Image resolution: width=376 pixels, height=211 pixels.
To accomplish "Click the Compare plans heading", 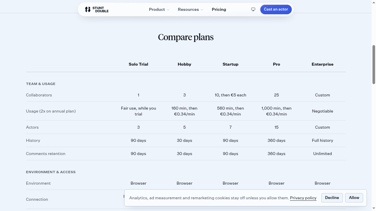I will [x=186, y=37].
